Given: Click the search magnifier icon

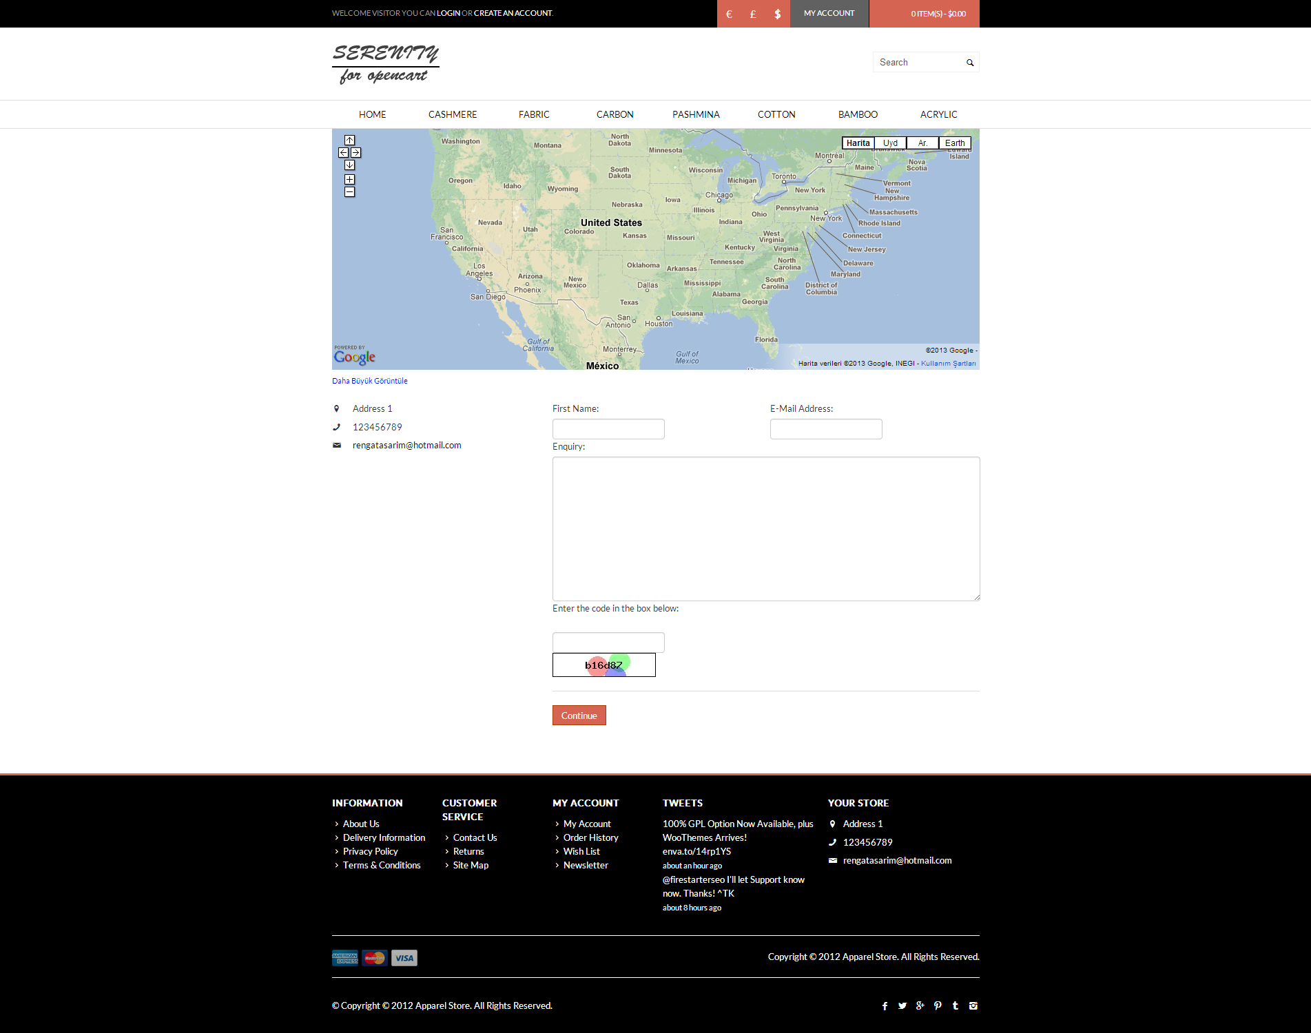Looking at the screenshot, I should [970, 63].
